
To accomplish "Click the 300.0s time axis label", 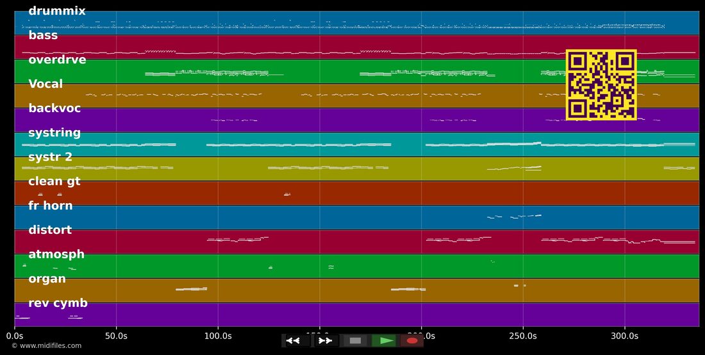I will click(625, 336).
